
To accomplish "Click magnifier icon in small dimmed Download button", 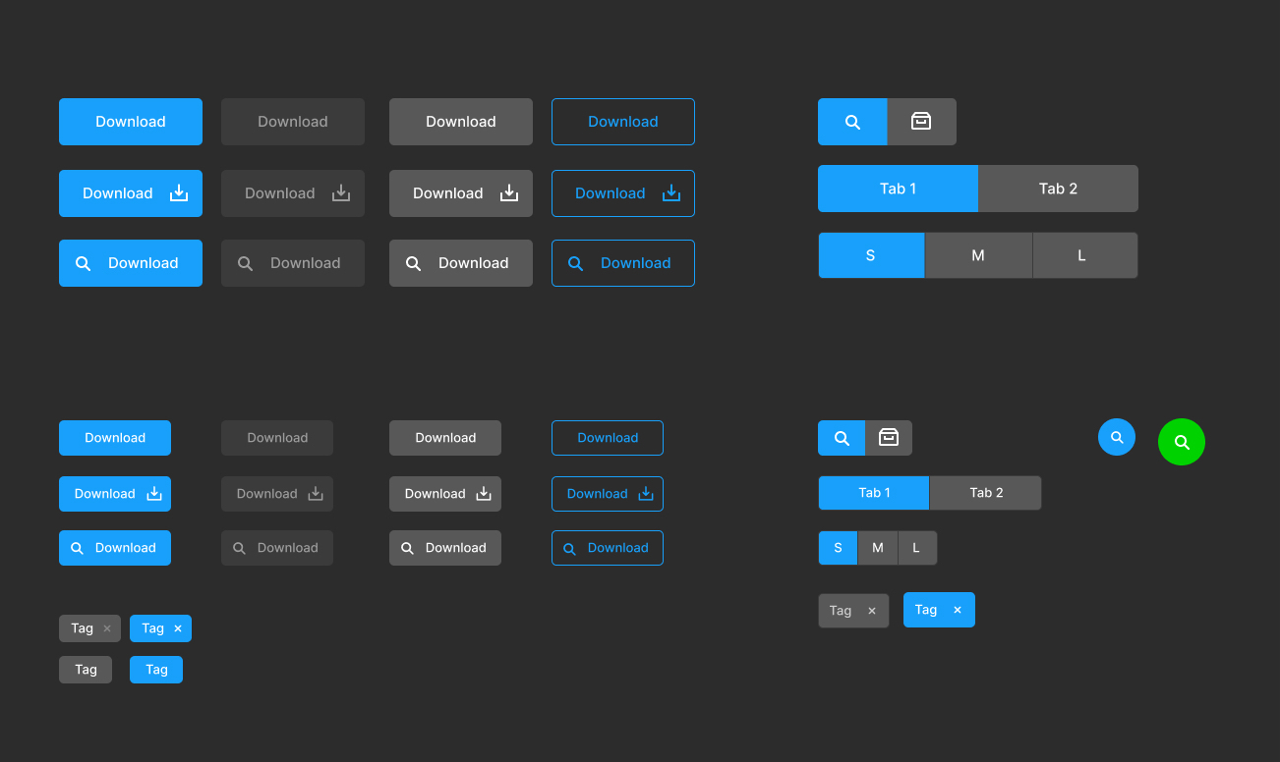I will 239,548.
